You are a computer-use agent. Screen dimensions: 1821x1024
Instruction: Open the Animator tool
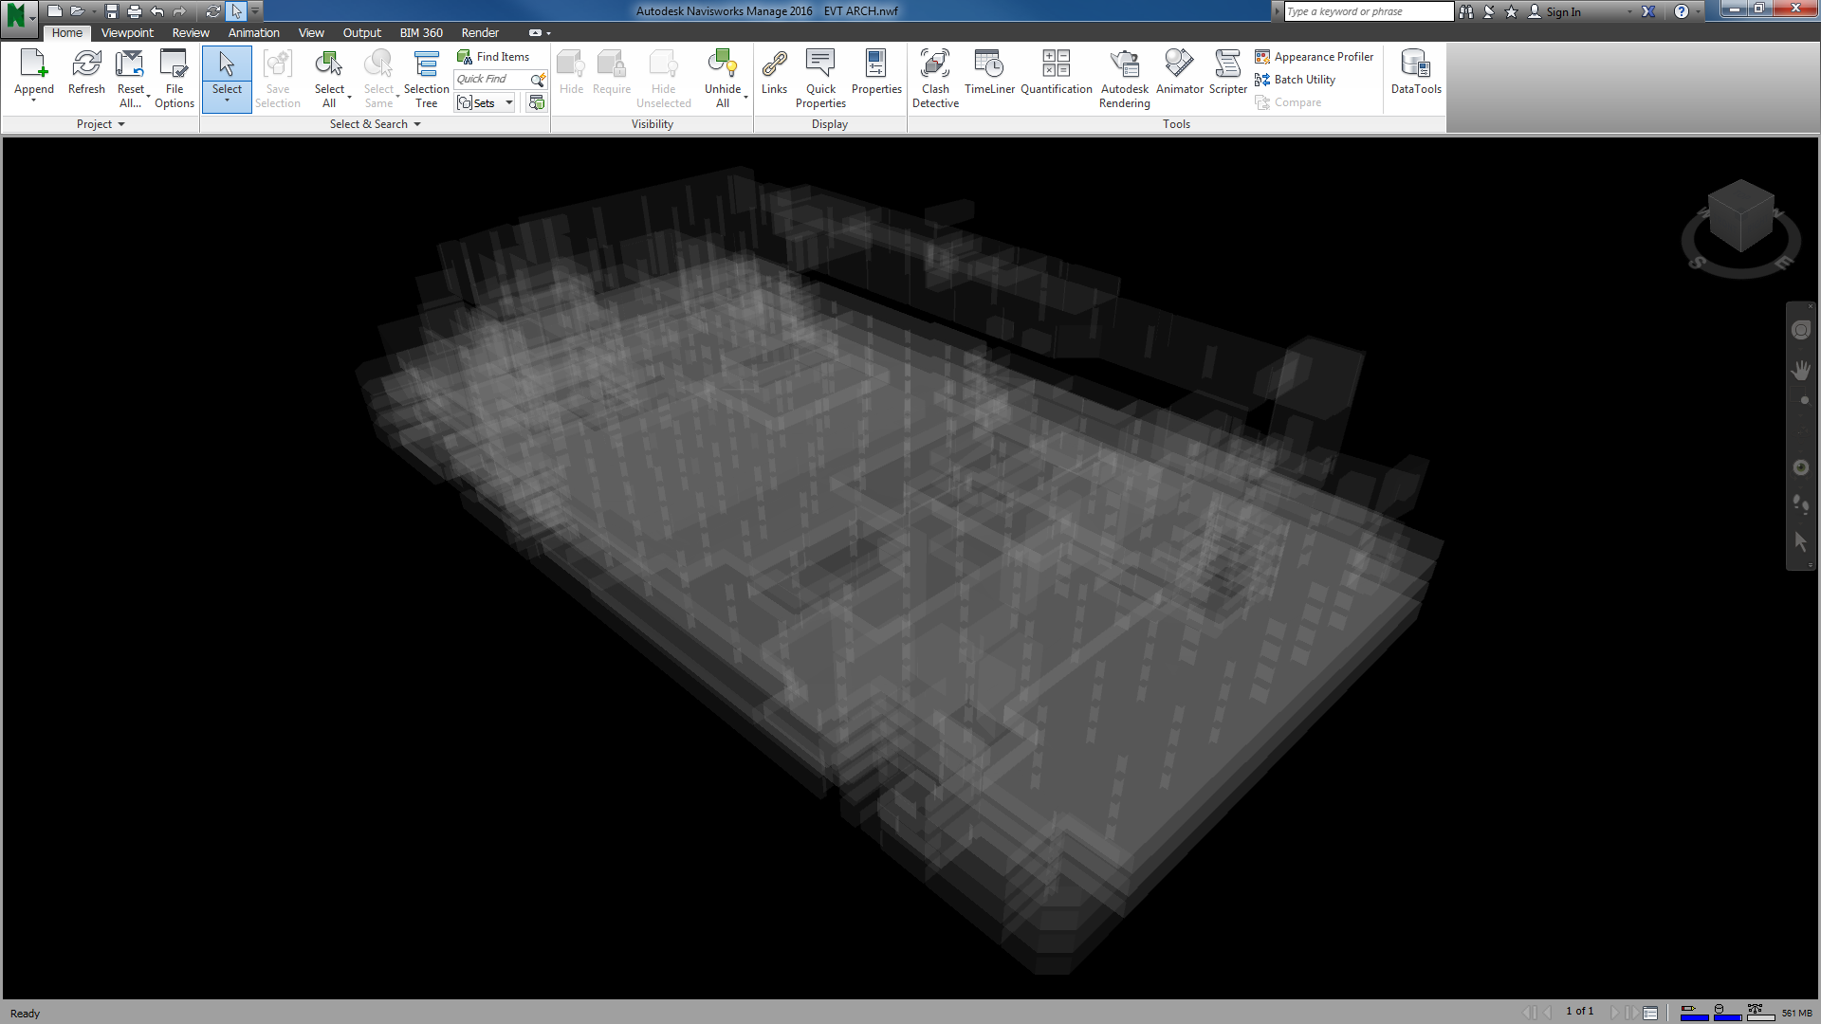(1179, 73)
